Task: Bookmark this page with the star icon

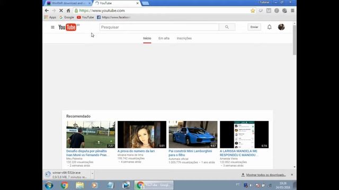Action: [x=253, y=11]
